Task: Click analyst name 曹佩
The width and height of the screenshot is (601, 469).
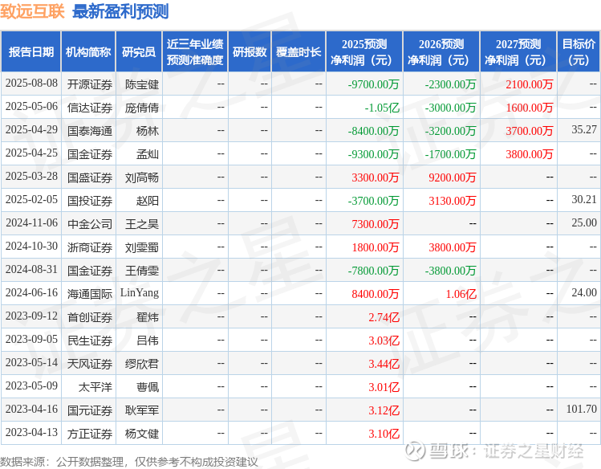Action: point(148,387)
